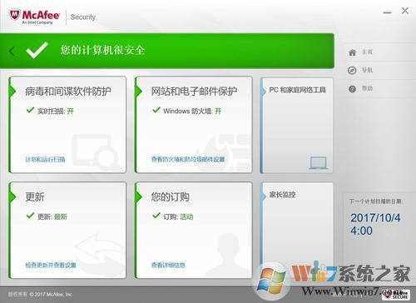Select the 帮助 menu label
This screenshot has width=416, height=303.
click(x=367, y=88)
